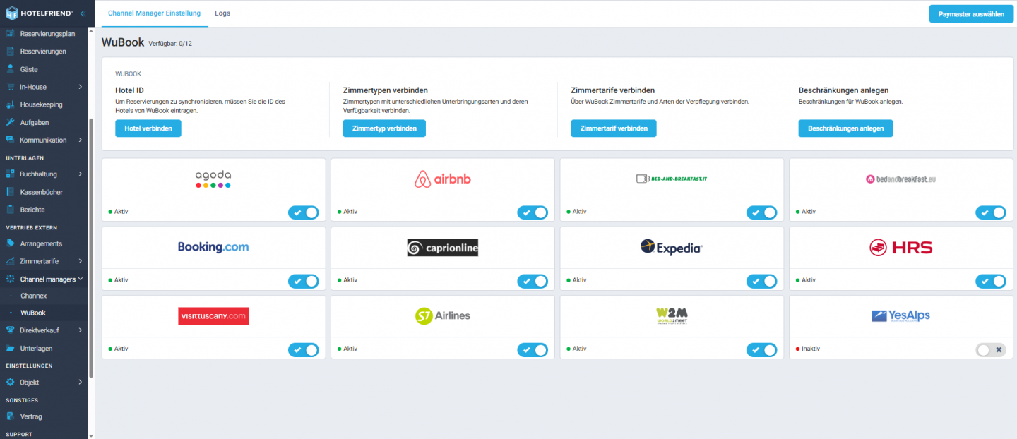Click the Direktverkauf monitor icon

click(11, 330)
